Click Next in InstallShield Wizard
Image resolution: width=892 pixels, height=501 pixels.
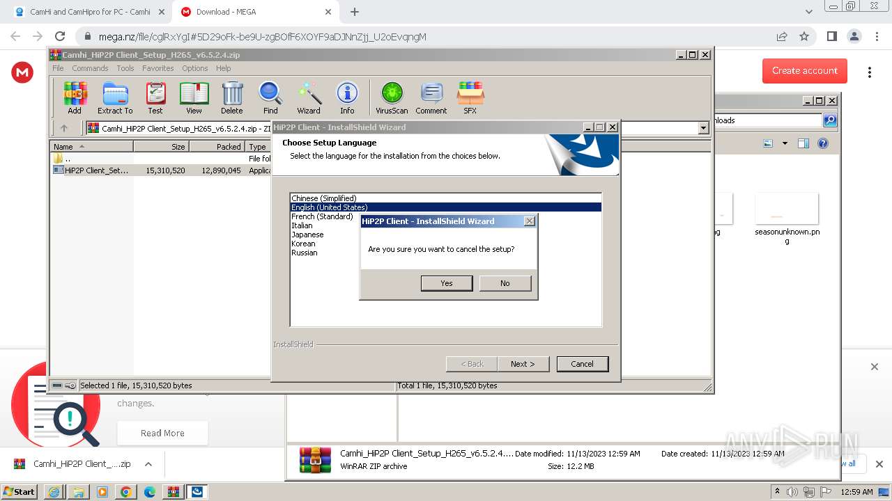pyautogui.click(x=523, y=364)
